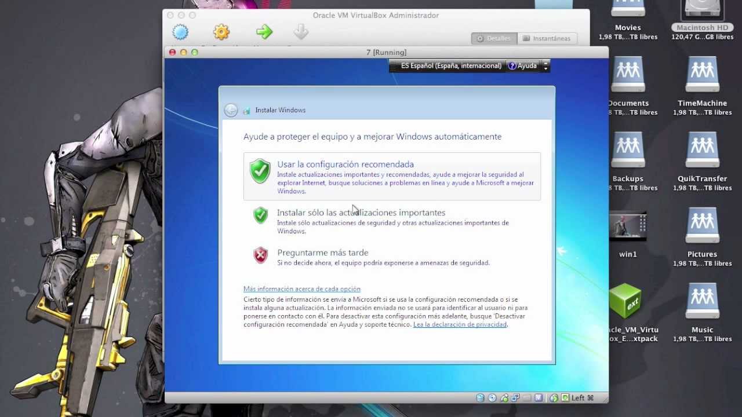This screenshot has width=742, height=417.
Task: Click the VM shared folders status icon
Action: (x=527, y=398)
